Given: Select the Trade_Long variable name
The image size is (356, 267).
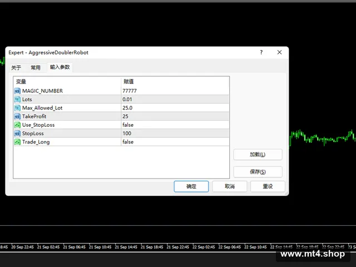Looking at the screenshot, I should [x=36, y=142].
